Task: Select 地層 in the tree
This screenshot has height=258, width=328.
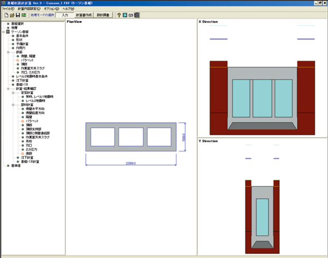Action: point(14,28)
